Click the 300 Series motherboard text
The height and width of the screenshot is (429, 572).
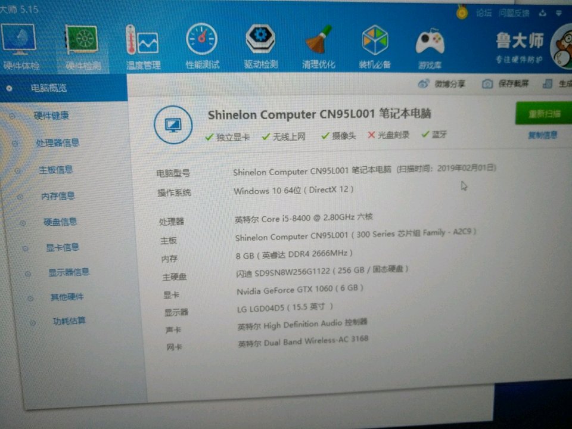point(355,235)
